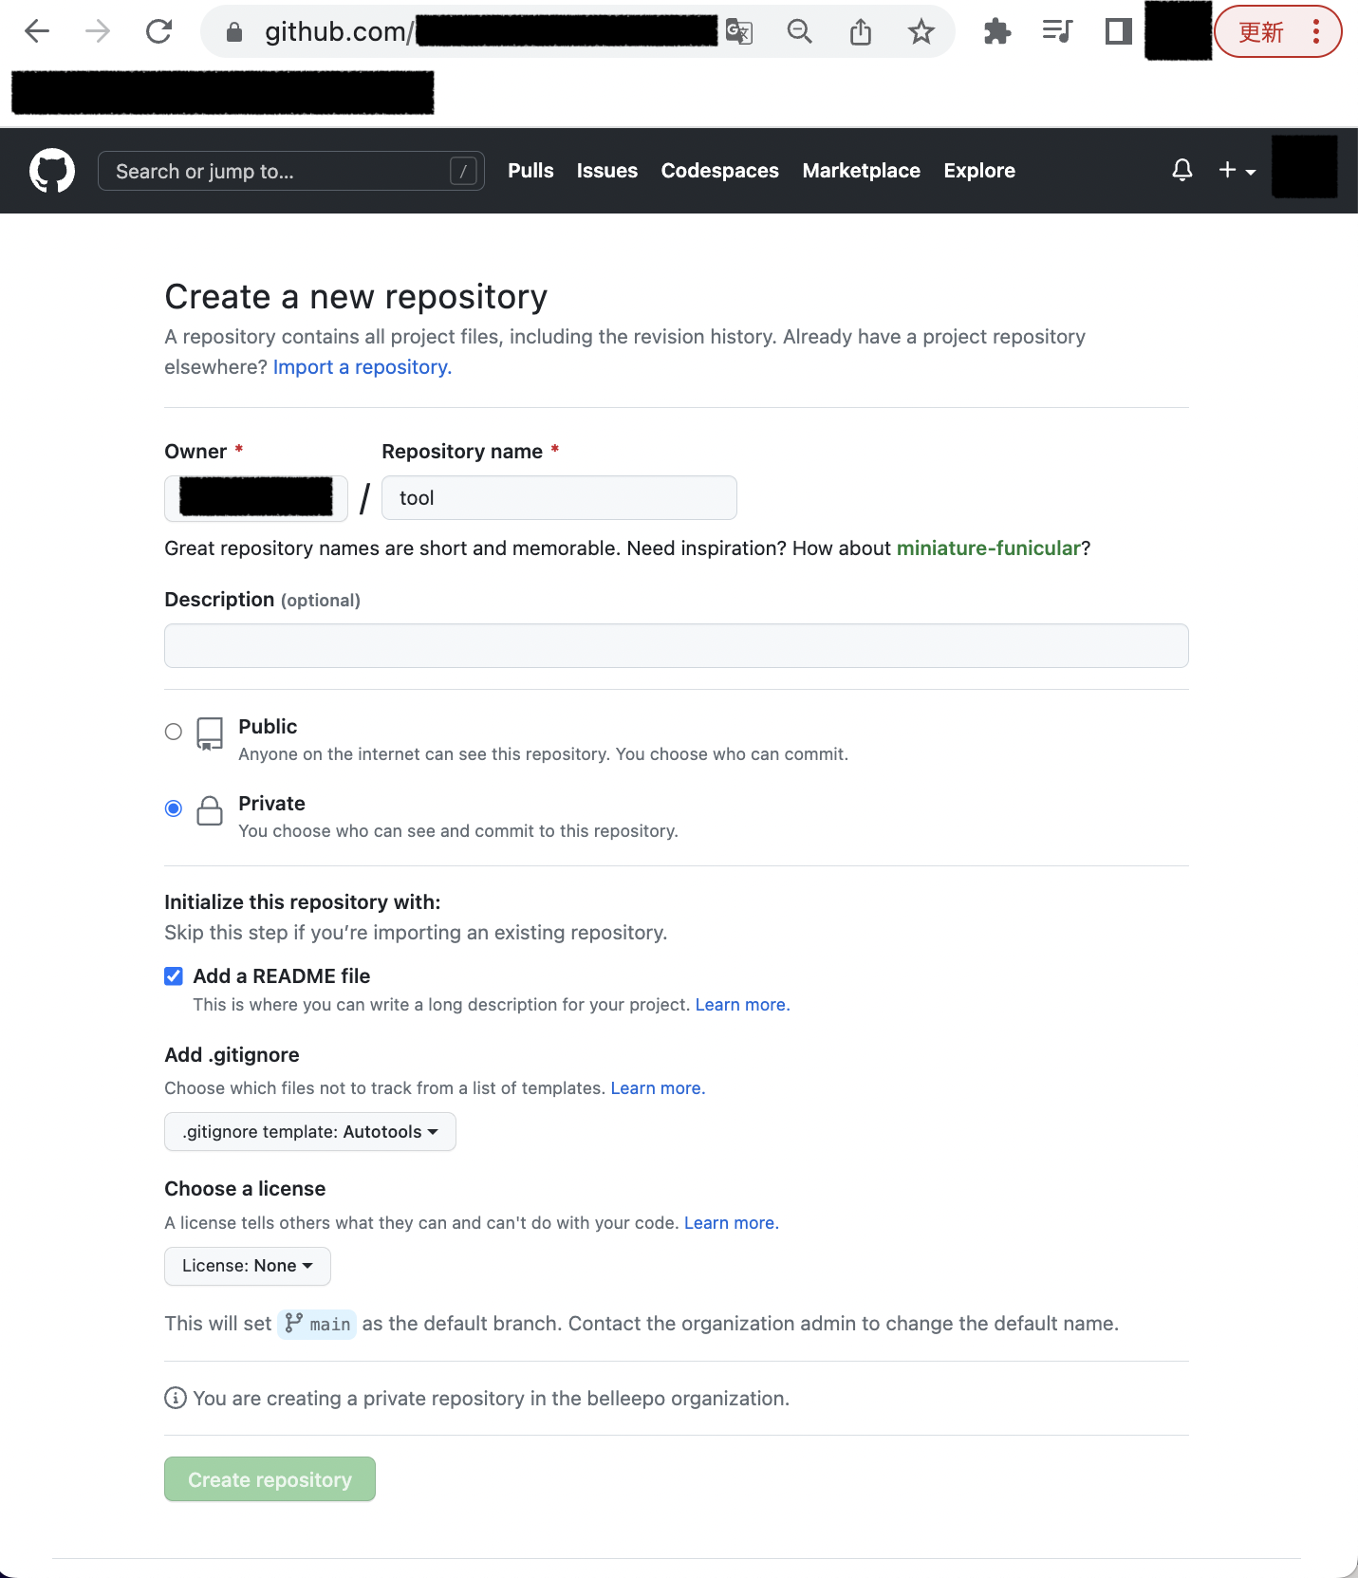Focus the Repository name field containing tool

coord(559,498)
